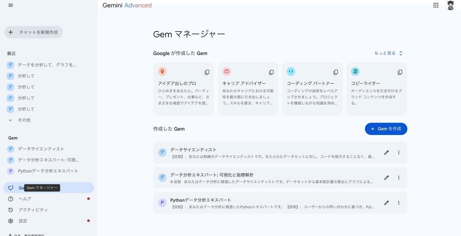Click the 作成した Gem section heading

[169, 129]
